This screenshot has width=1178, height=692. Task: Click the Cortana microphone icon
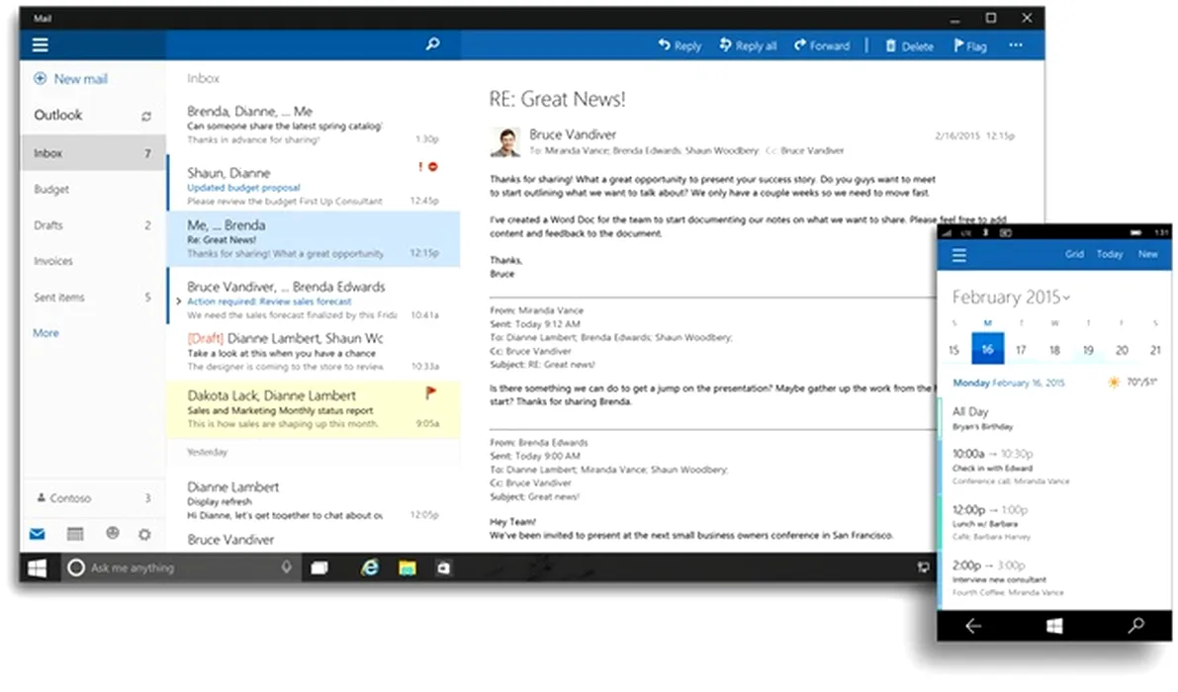tap(286, 567)
